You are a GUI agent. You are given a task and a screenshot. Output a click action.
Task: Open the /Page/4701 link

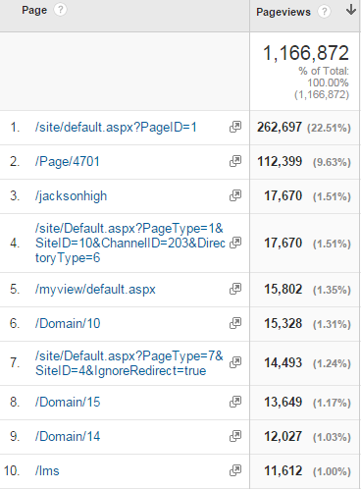coord(68,161)
